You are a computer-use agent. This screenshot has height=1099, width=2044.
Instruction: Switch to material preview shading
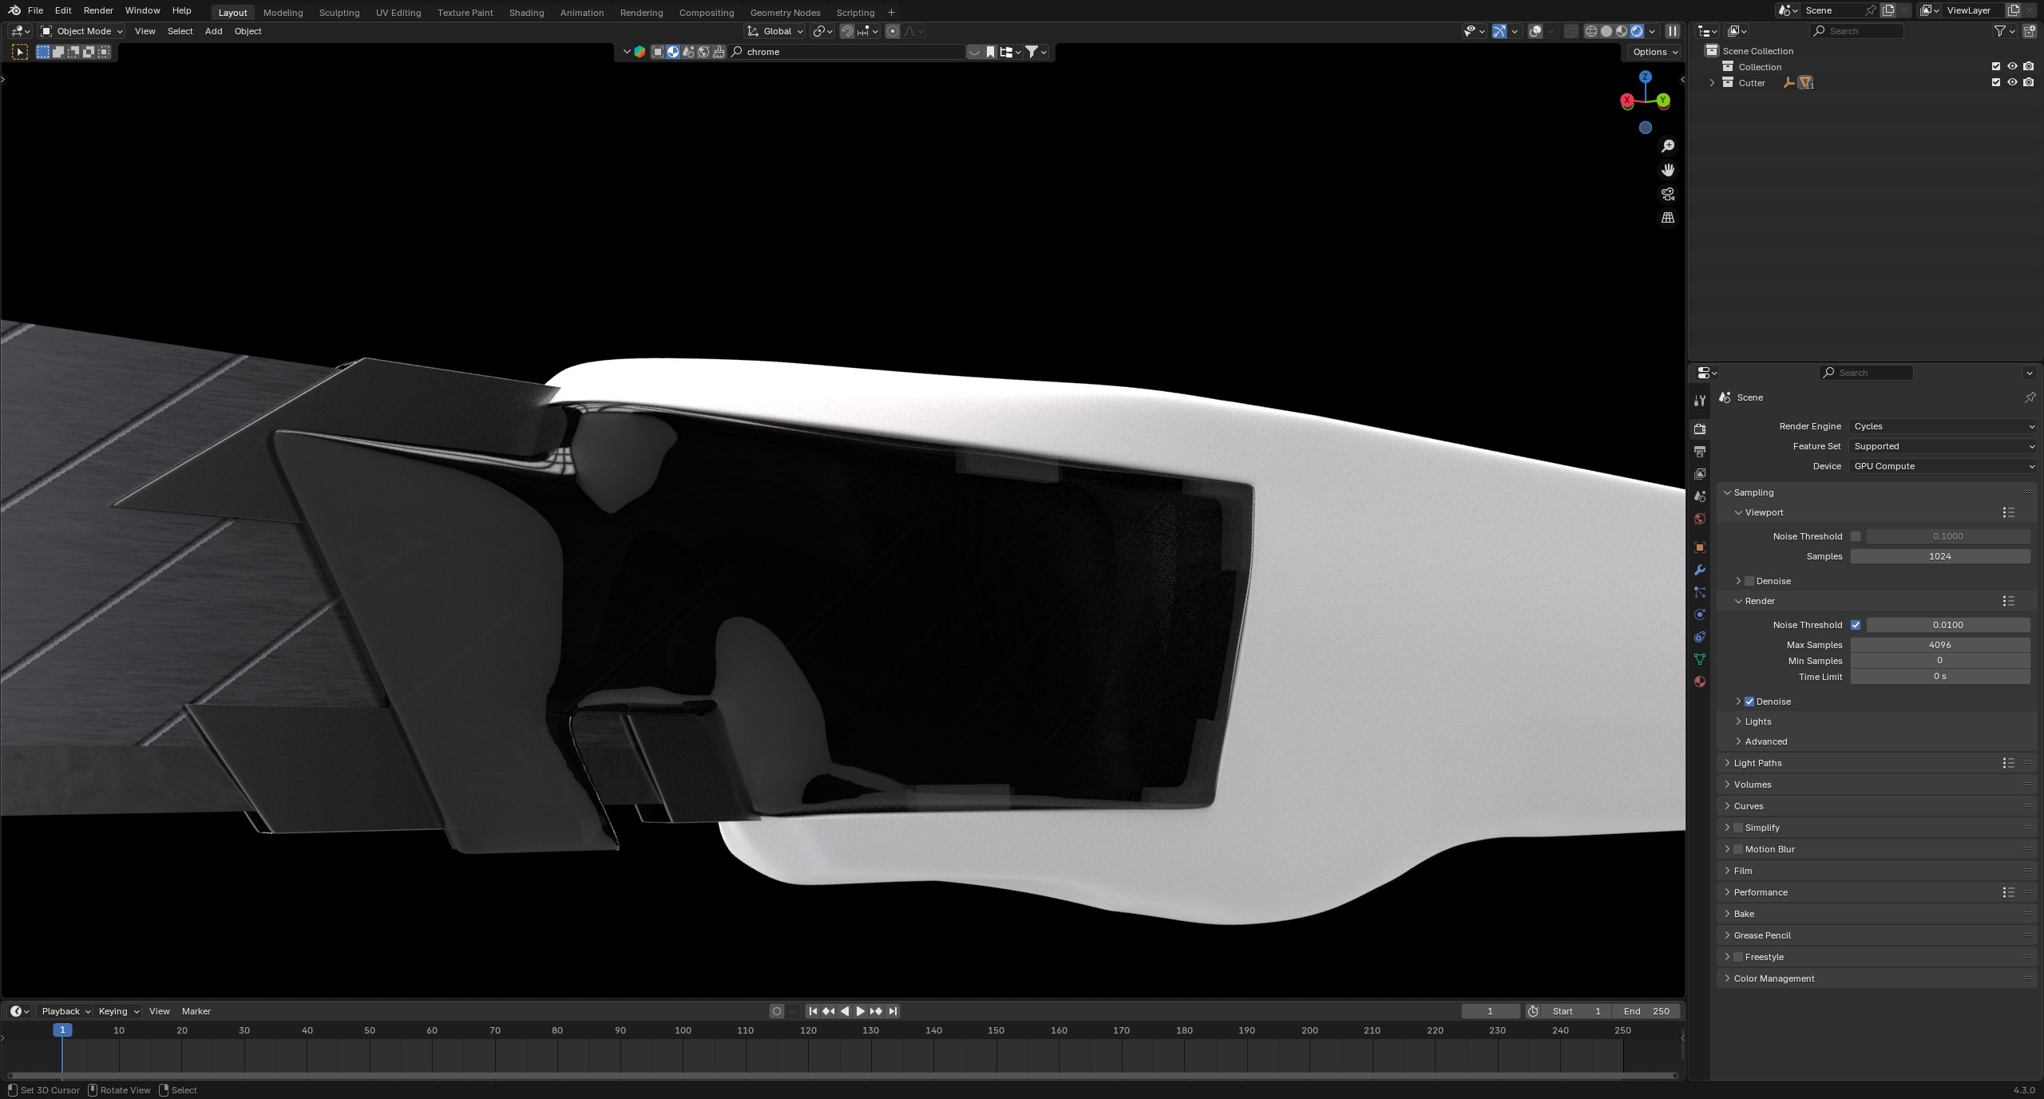pyautogui.click(x=1622, y=31)
